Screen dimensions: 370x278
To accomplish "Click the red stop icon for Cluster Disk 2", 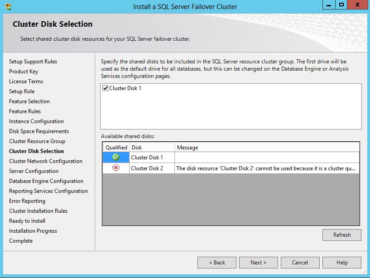I will [116, 168].
